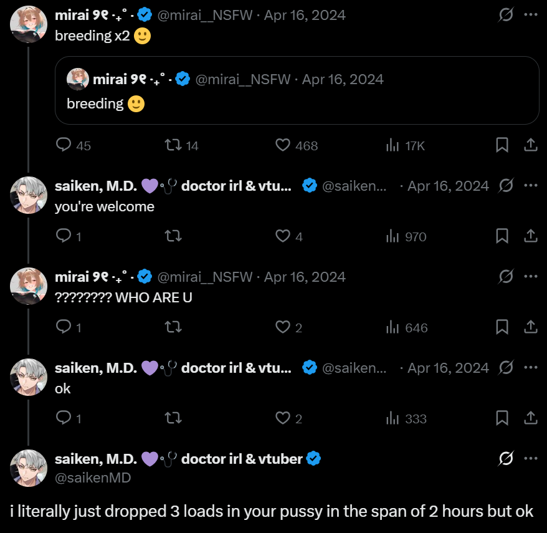The image size is (547, 533).
Task: Reply to the 'breeding x2' post
Action: click(x=64, y=145)
